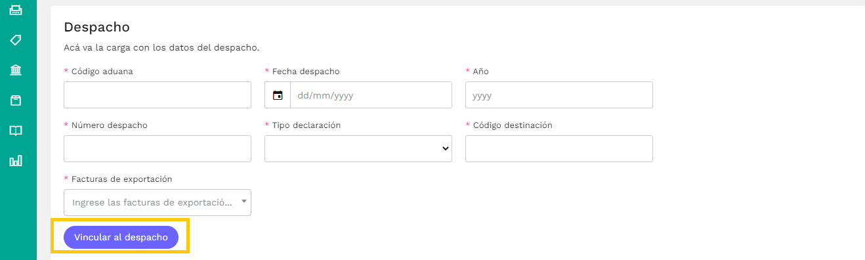This screenshot has height=260, width=865.
Task: Select the price tag sidebar icon
Action: (x=16, y=40)
